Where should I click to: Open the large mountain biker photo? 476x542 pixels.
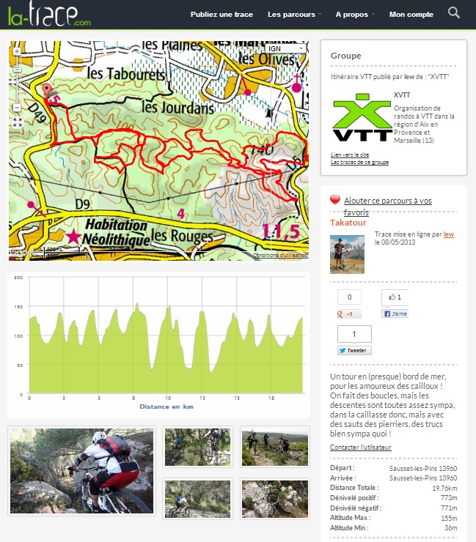point(81,471)
